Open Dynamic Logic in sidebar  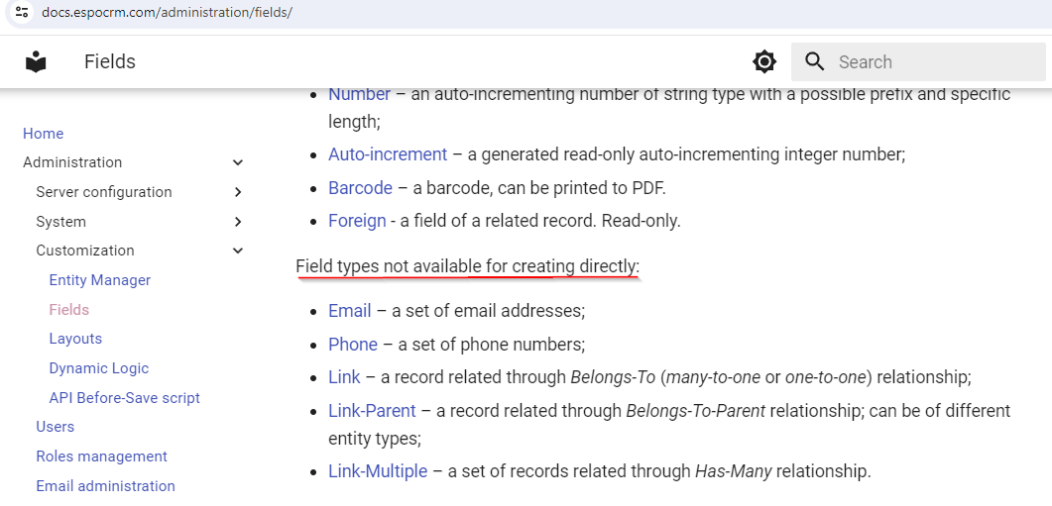point(98,368)
